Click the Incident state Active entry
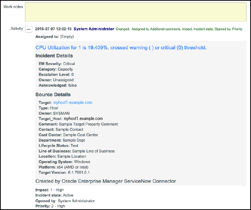The image size is (251, 210). tap(54, 195)
